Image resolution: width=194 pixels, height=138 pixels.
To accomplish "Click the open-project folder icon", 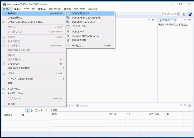I will point(4,22).
